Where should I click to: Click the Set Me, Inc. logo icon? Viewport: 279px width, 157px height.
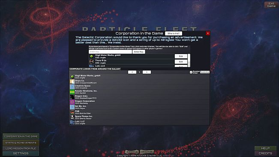(72, 107)
